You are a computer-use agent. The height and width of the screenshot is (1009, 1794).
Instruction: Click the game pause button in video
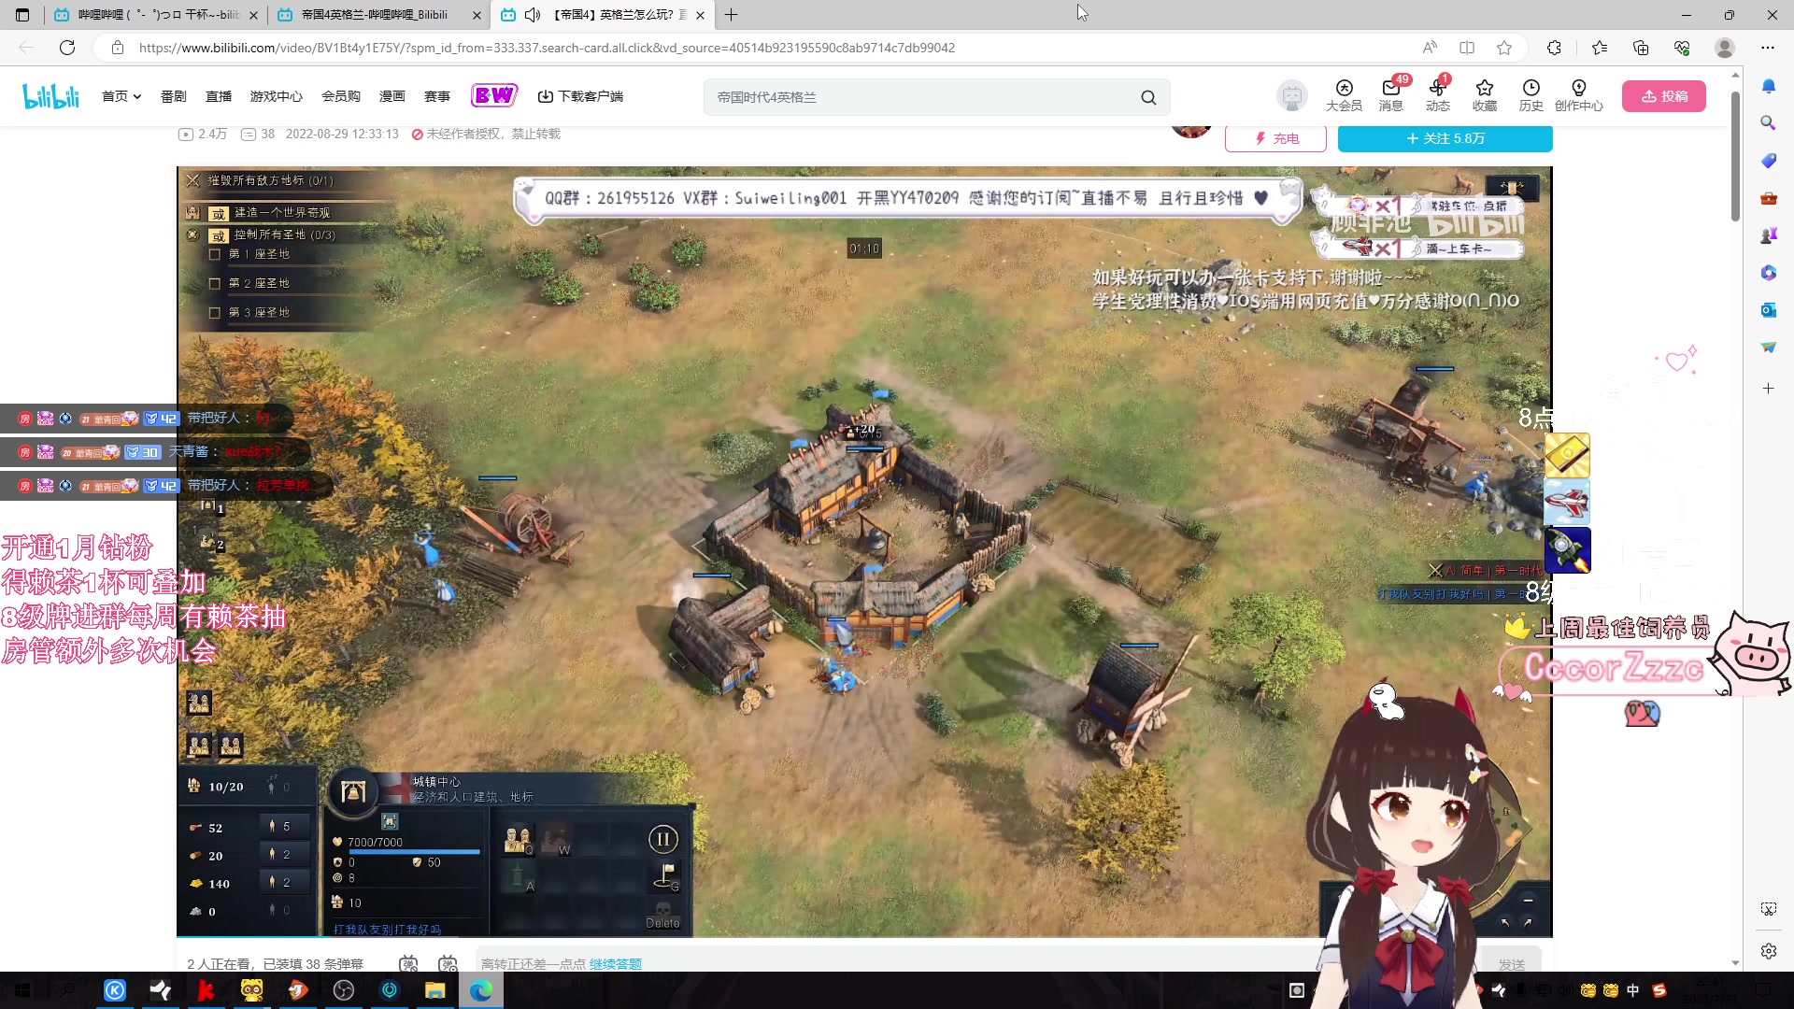[662, 839]
